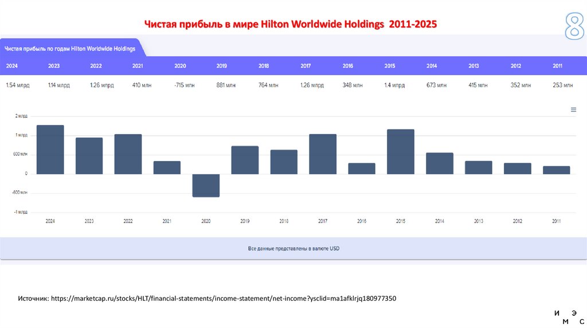Click the 2021 chart bar
587x329 pixels.
167,168
